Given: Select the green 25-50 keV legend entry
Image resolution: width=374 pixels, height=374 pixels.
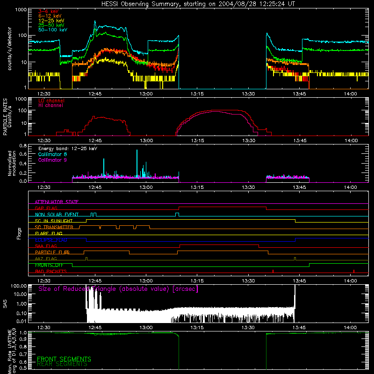Looking at the screenshot, I should coord(51,25).
